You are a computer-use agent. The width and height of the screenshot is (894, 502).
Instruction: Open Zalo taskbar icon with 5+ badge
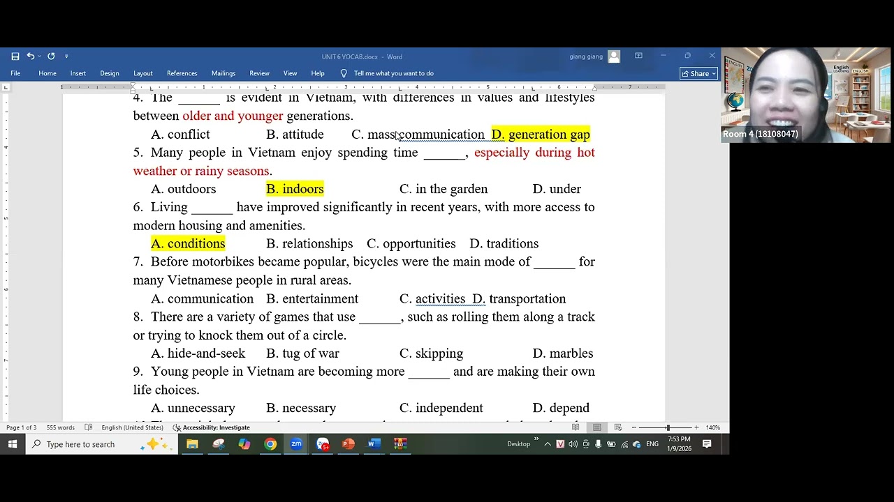(x=322, y=444)
